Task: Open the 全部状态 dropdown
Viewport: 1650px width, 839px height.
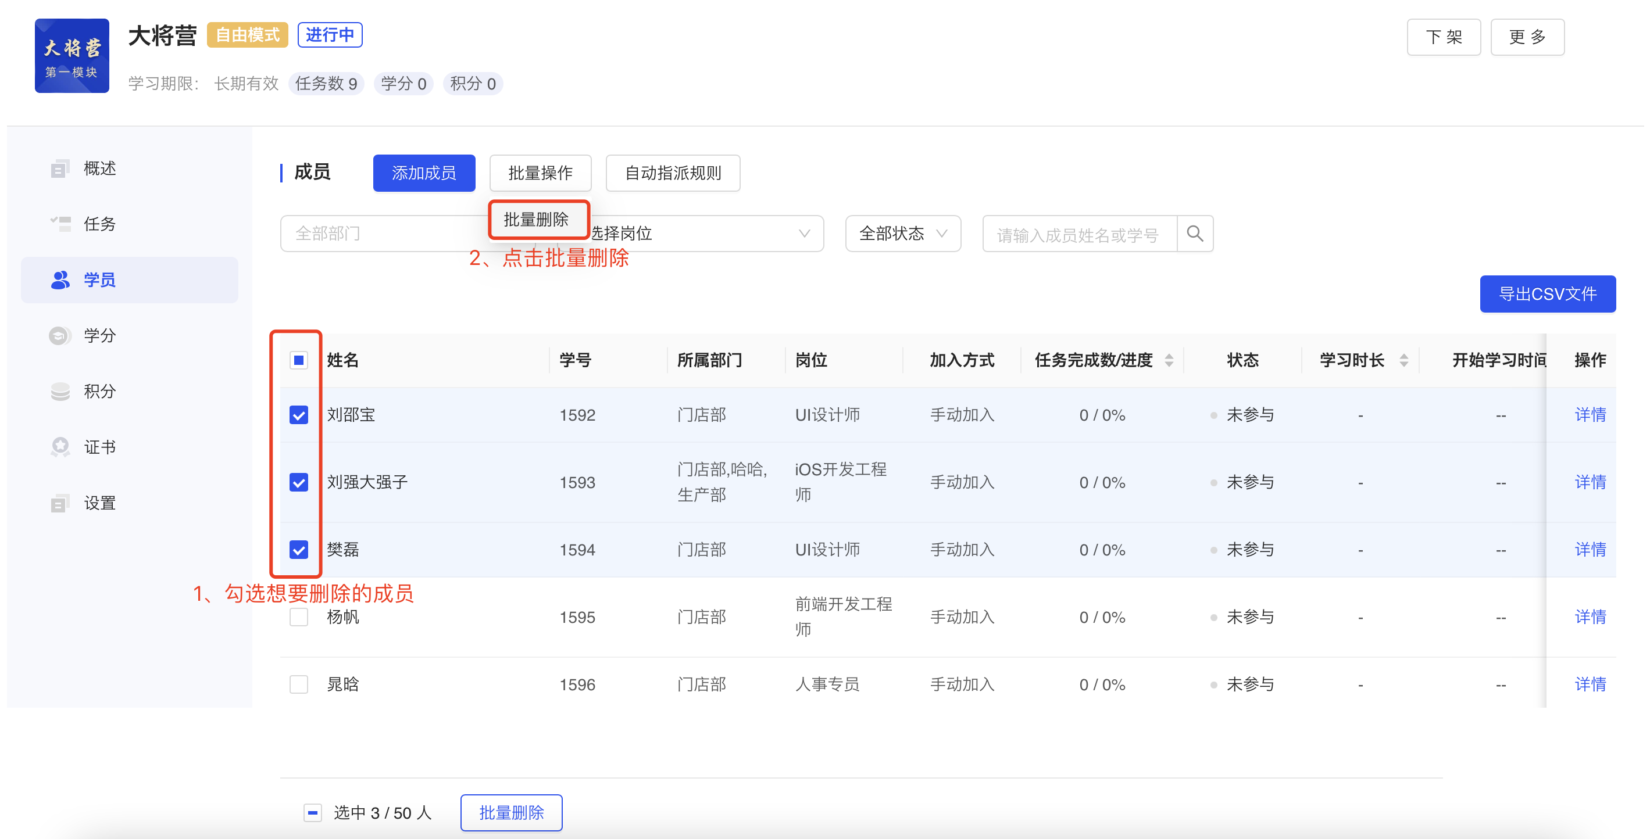Action: click(902, 234)
